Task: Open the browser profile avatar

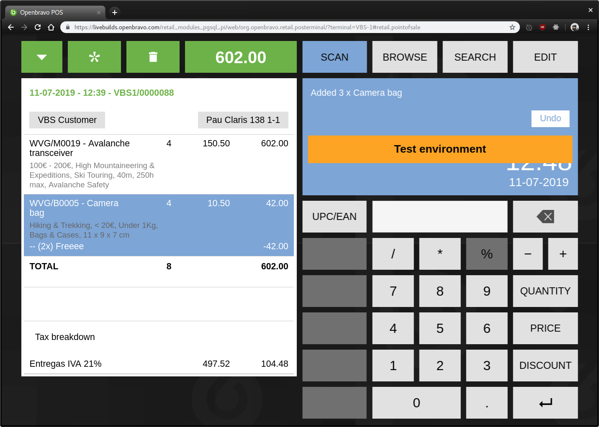Action: (575, 27)
